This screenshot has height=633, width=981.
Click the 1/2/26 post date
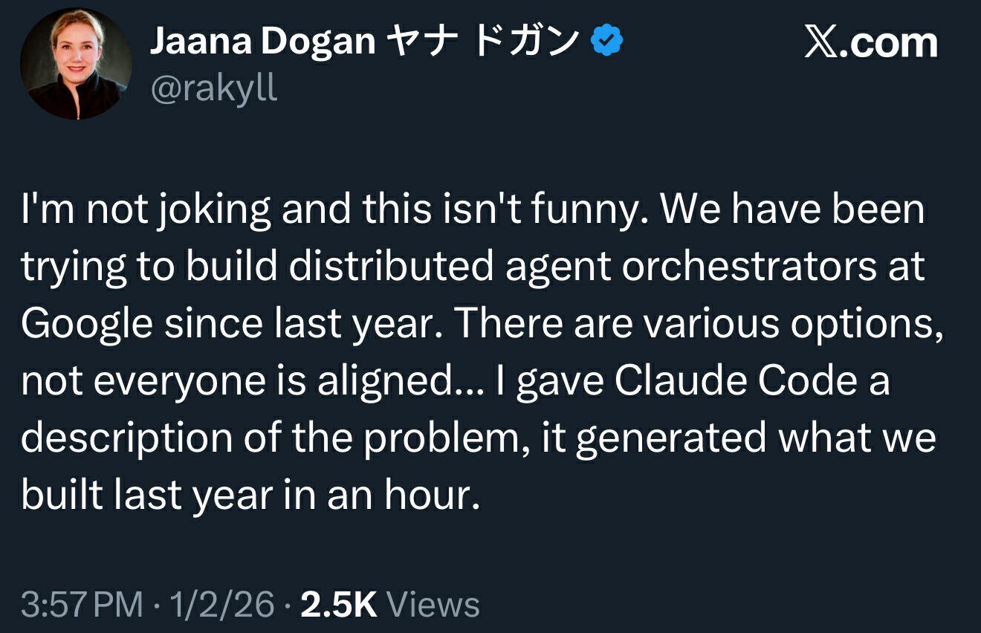pyautogui.click(x=223, y=604)
